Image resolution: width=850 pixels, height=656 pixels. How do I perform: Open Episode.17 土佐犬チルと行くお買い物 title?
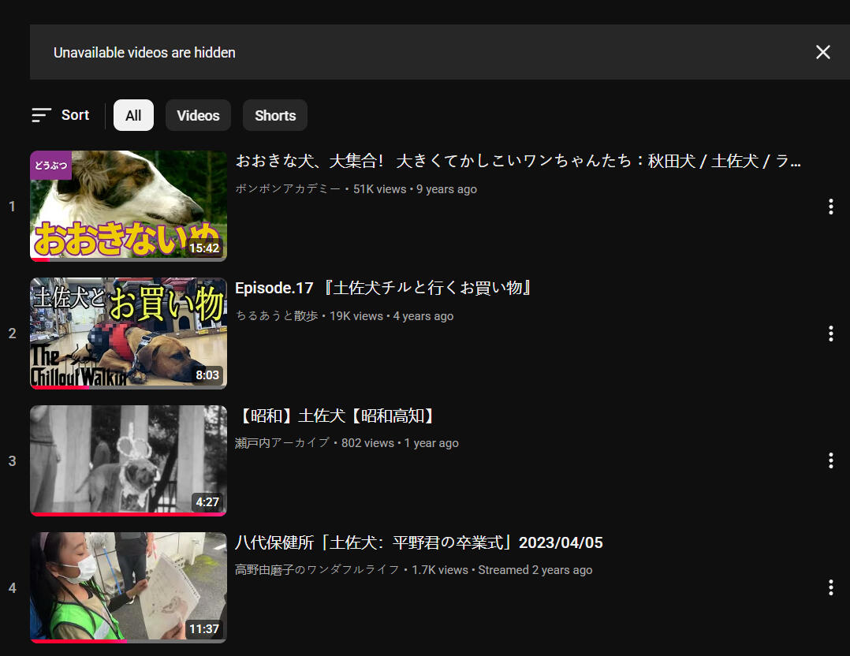[x=384, y=289]
